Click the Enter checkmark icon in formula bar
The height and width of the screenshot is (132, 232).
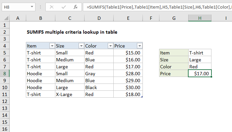(x=64, y=7)
